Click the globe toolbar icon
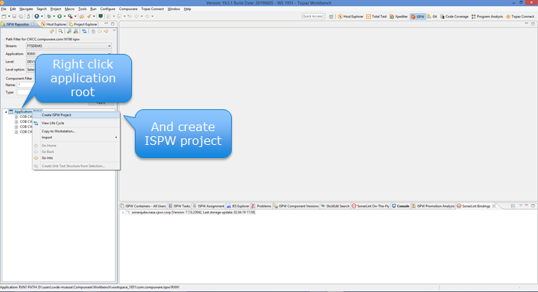This screenshot has width=538, height=292. [x=36, y=17]
